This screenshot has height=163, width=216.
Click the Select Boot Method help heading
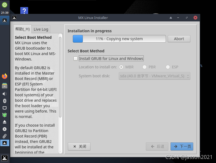33,37
